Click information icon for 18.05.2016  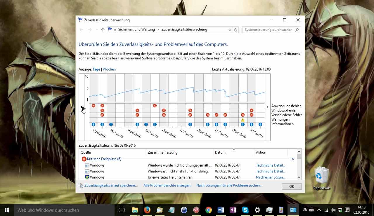click(x=146, y=124)
